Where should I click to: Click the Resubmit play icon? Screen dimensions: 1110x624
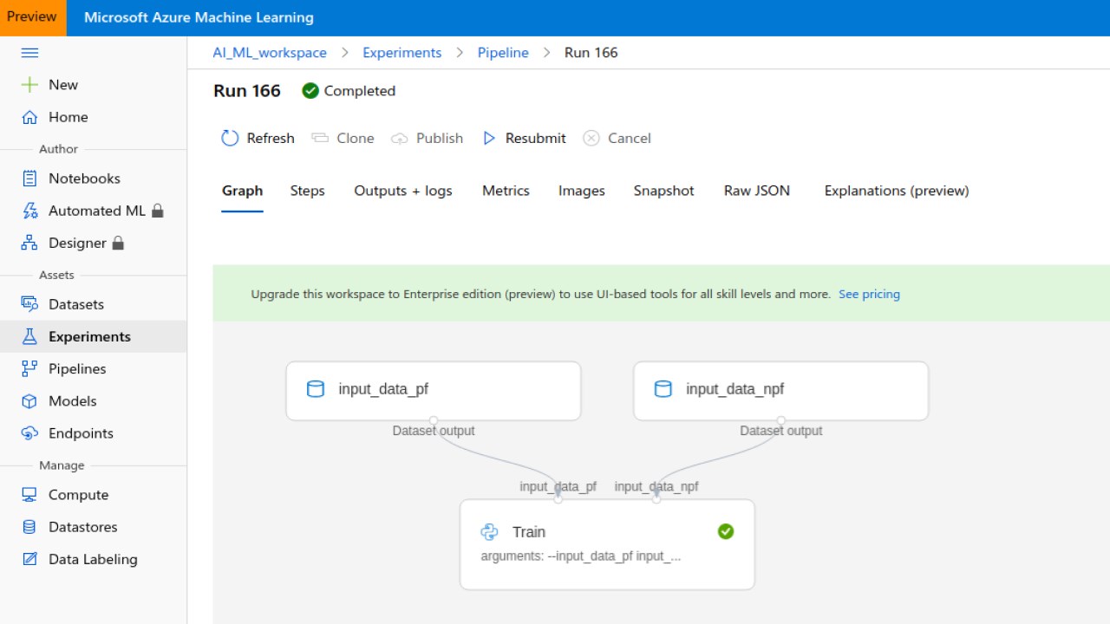coord(489,138)
